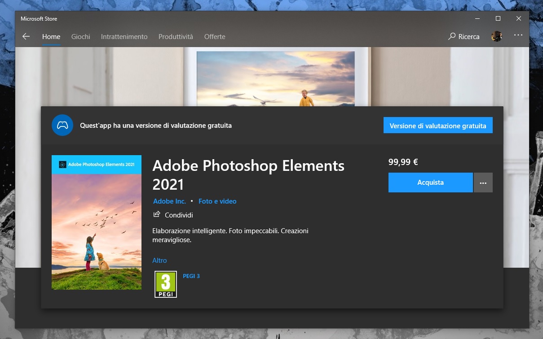Open more purchase options ellipsis next to Acquista
This screenshot has width=543, height=339.
pyautogui.click(x=483, y=183)
